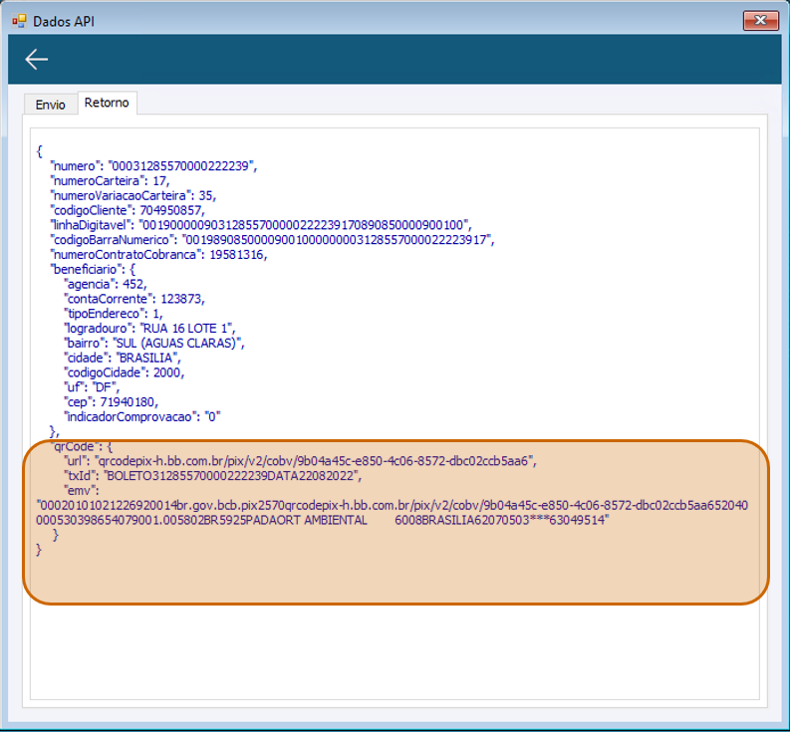Click the uf DF line

click(x=92, y=387)
